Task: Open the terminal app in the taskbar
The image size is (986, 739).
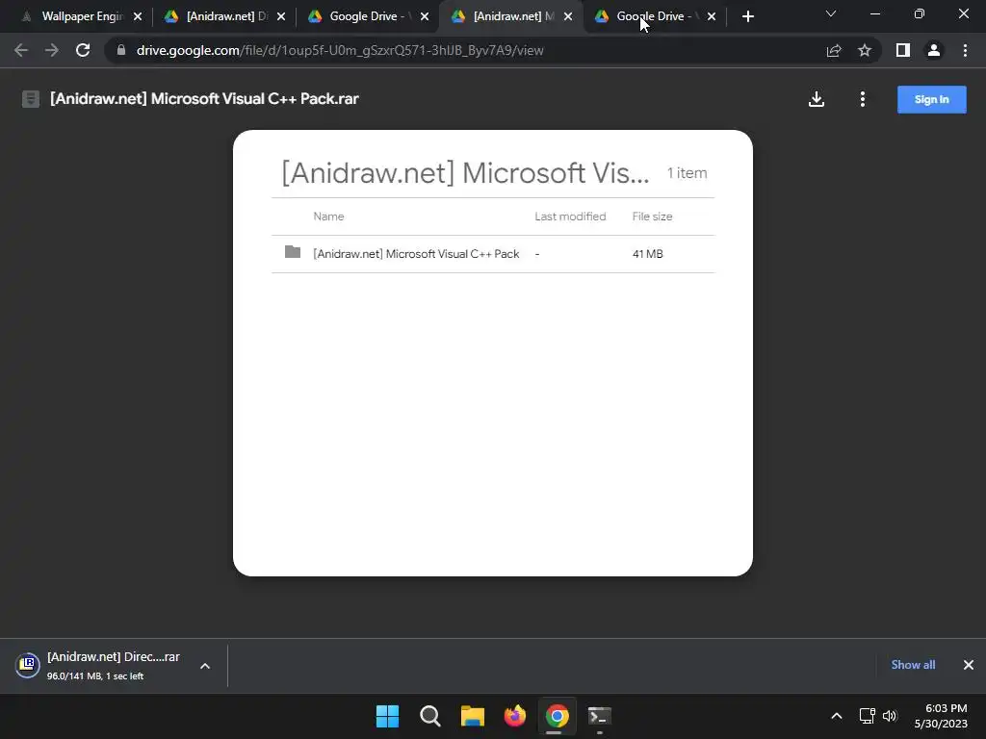Action: point(599,716)
